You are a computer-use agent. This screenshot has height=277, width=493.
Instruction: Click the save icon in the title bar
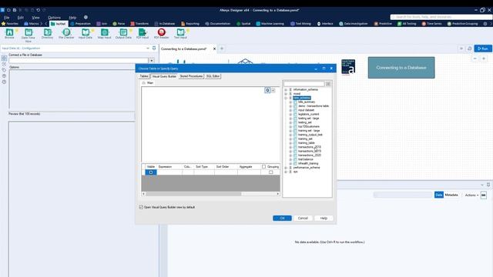point(15,10)
